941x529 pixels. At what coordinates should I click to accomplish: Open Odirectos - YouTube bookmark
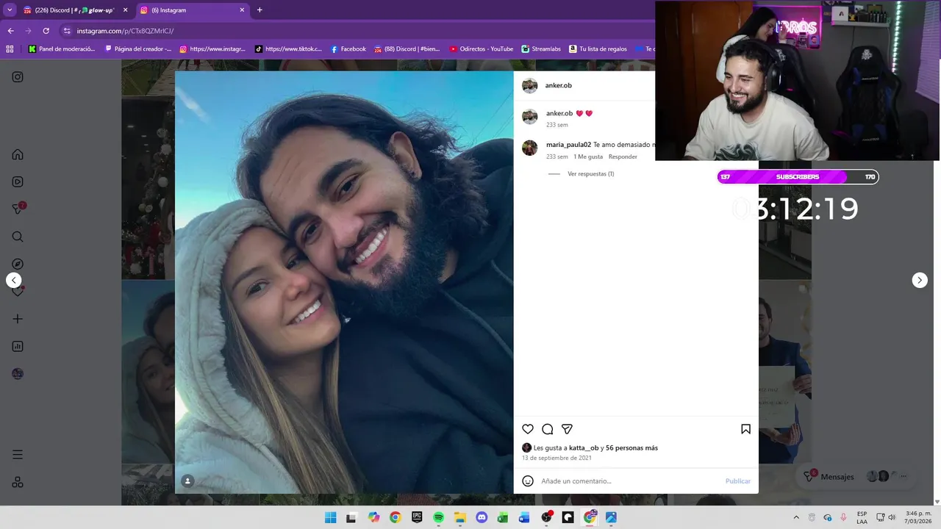coord(481,49)
